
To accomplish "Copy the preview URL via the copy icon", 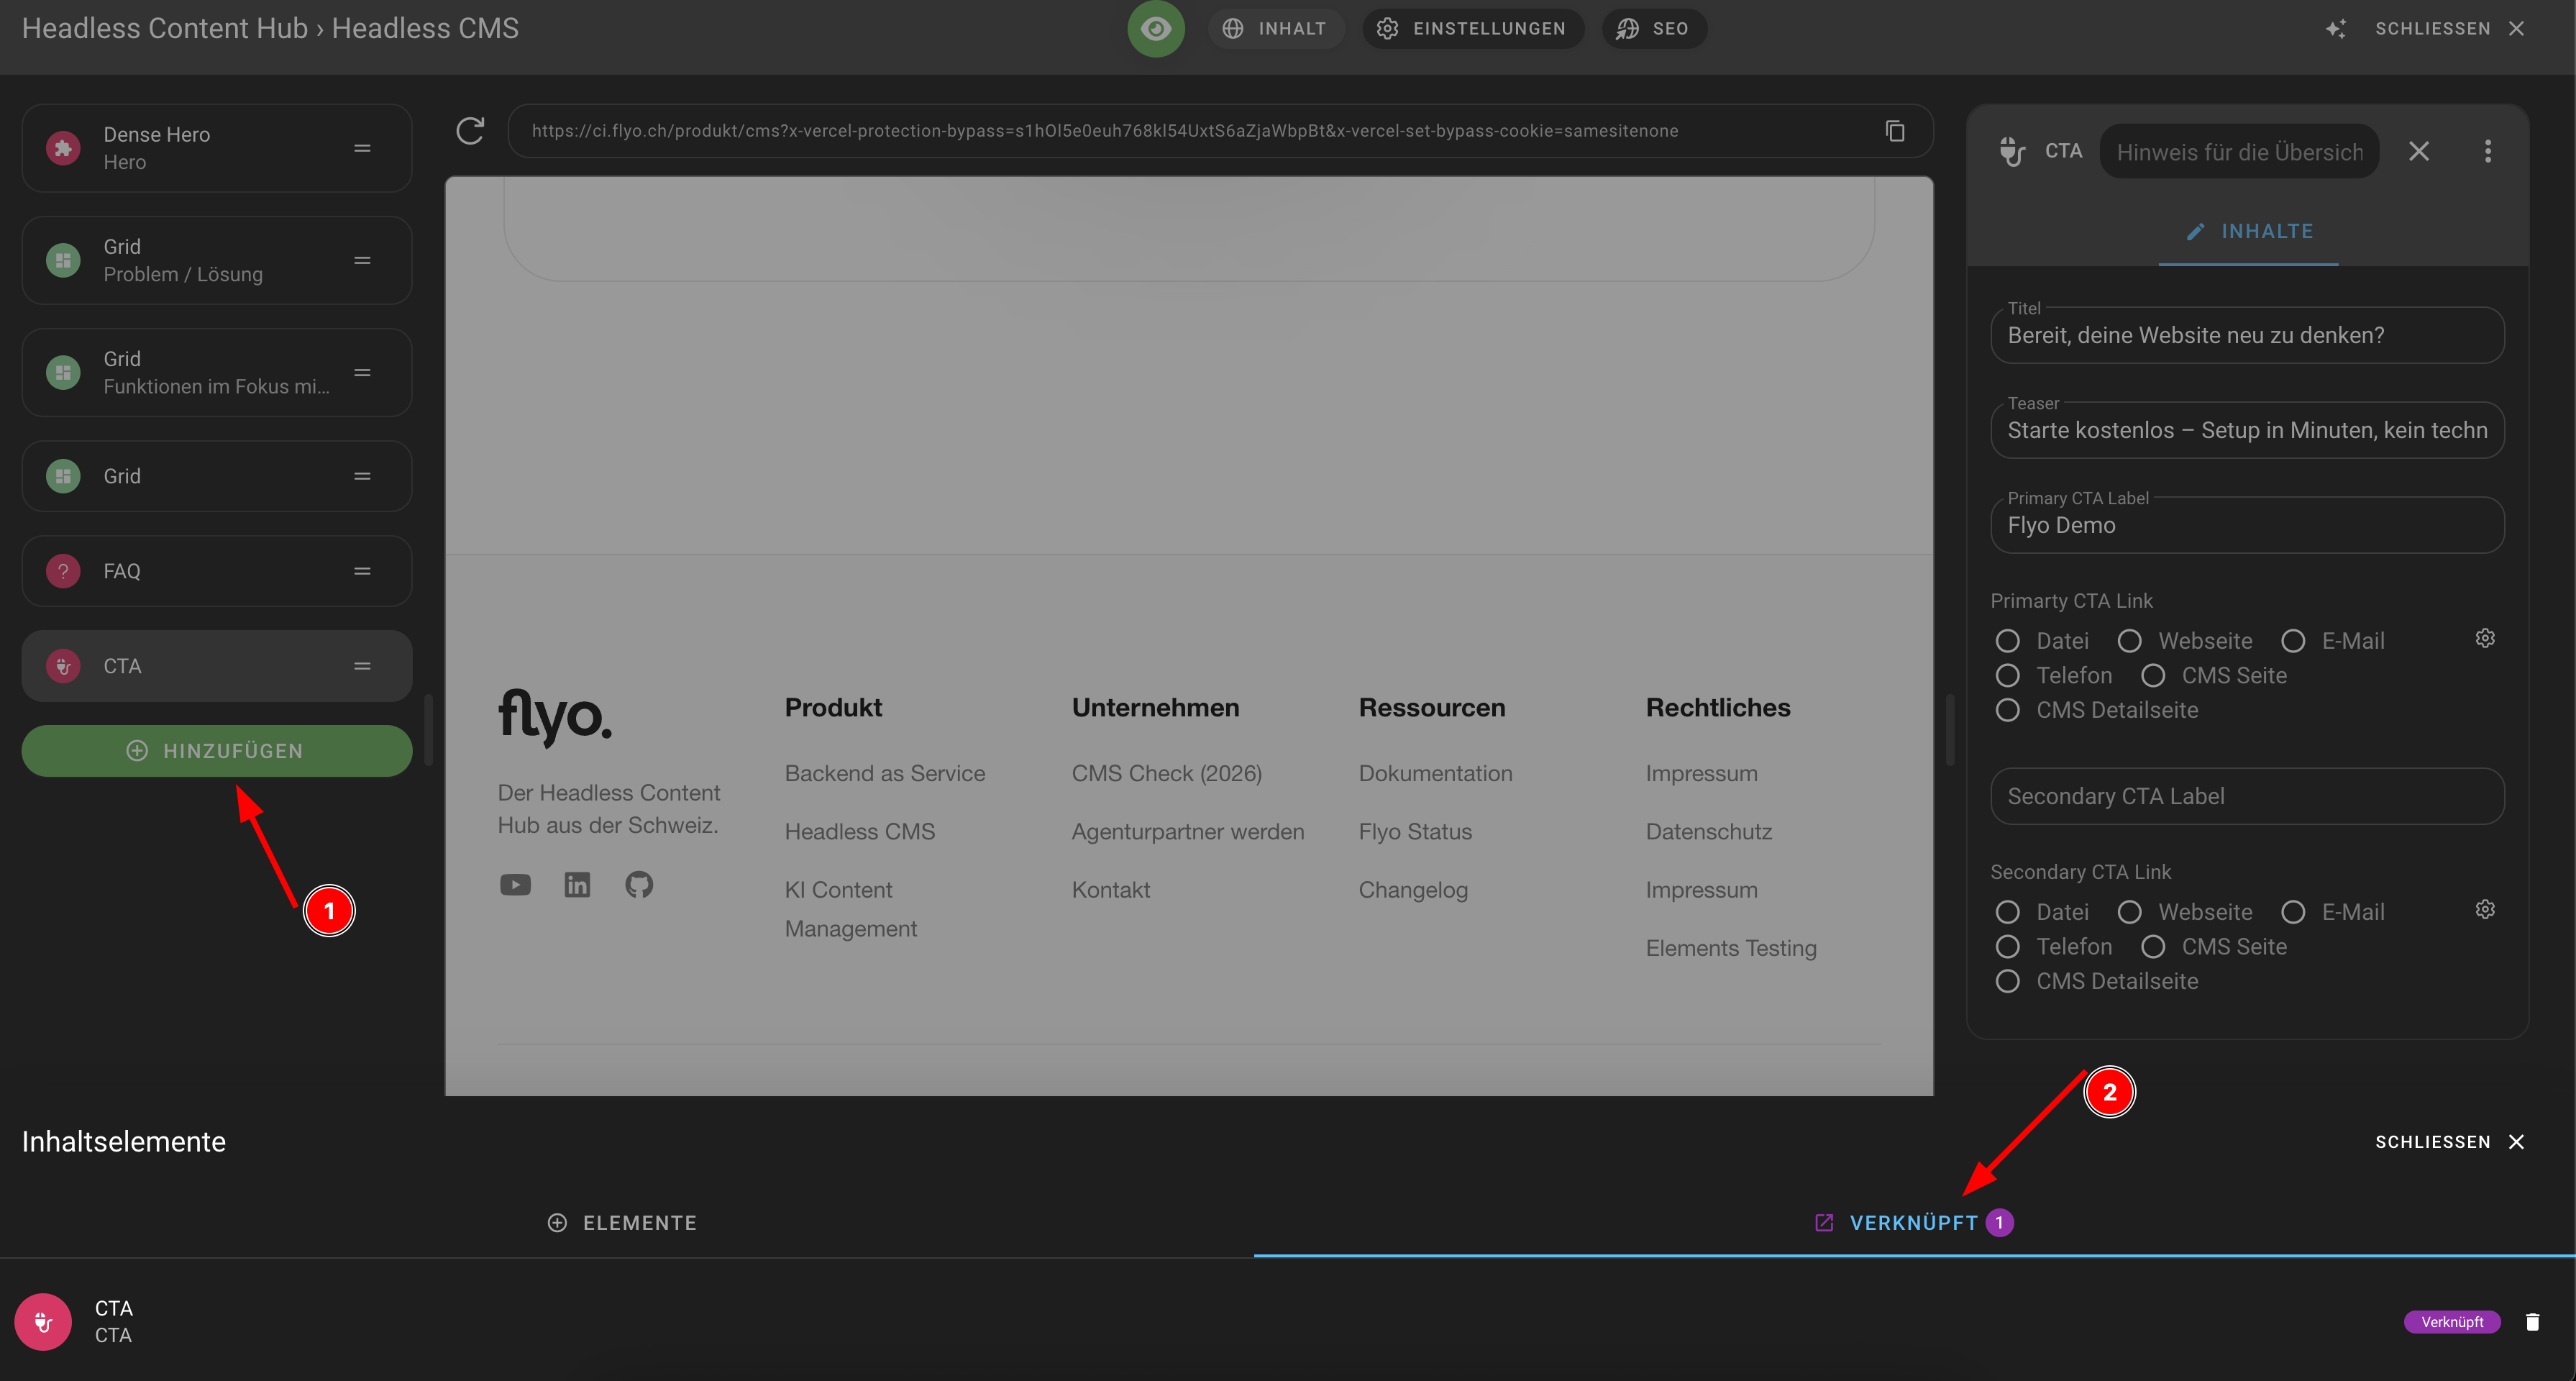I will click(1895, 131).
